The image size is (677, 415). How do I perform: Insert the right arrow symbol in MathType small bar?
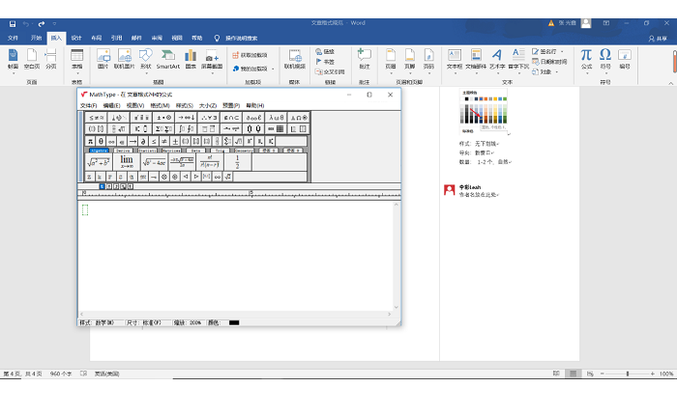(132, 141)
